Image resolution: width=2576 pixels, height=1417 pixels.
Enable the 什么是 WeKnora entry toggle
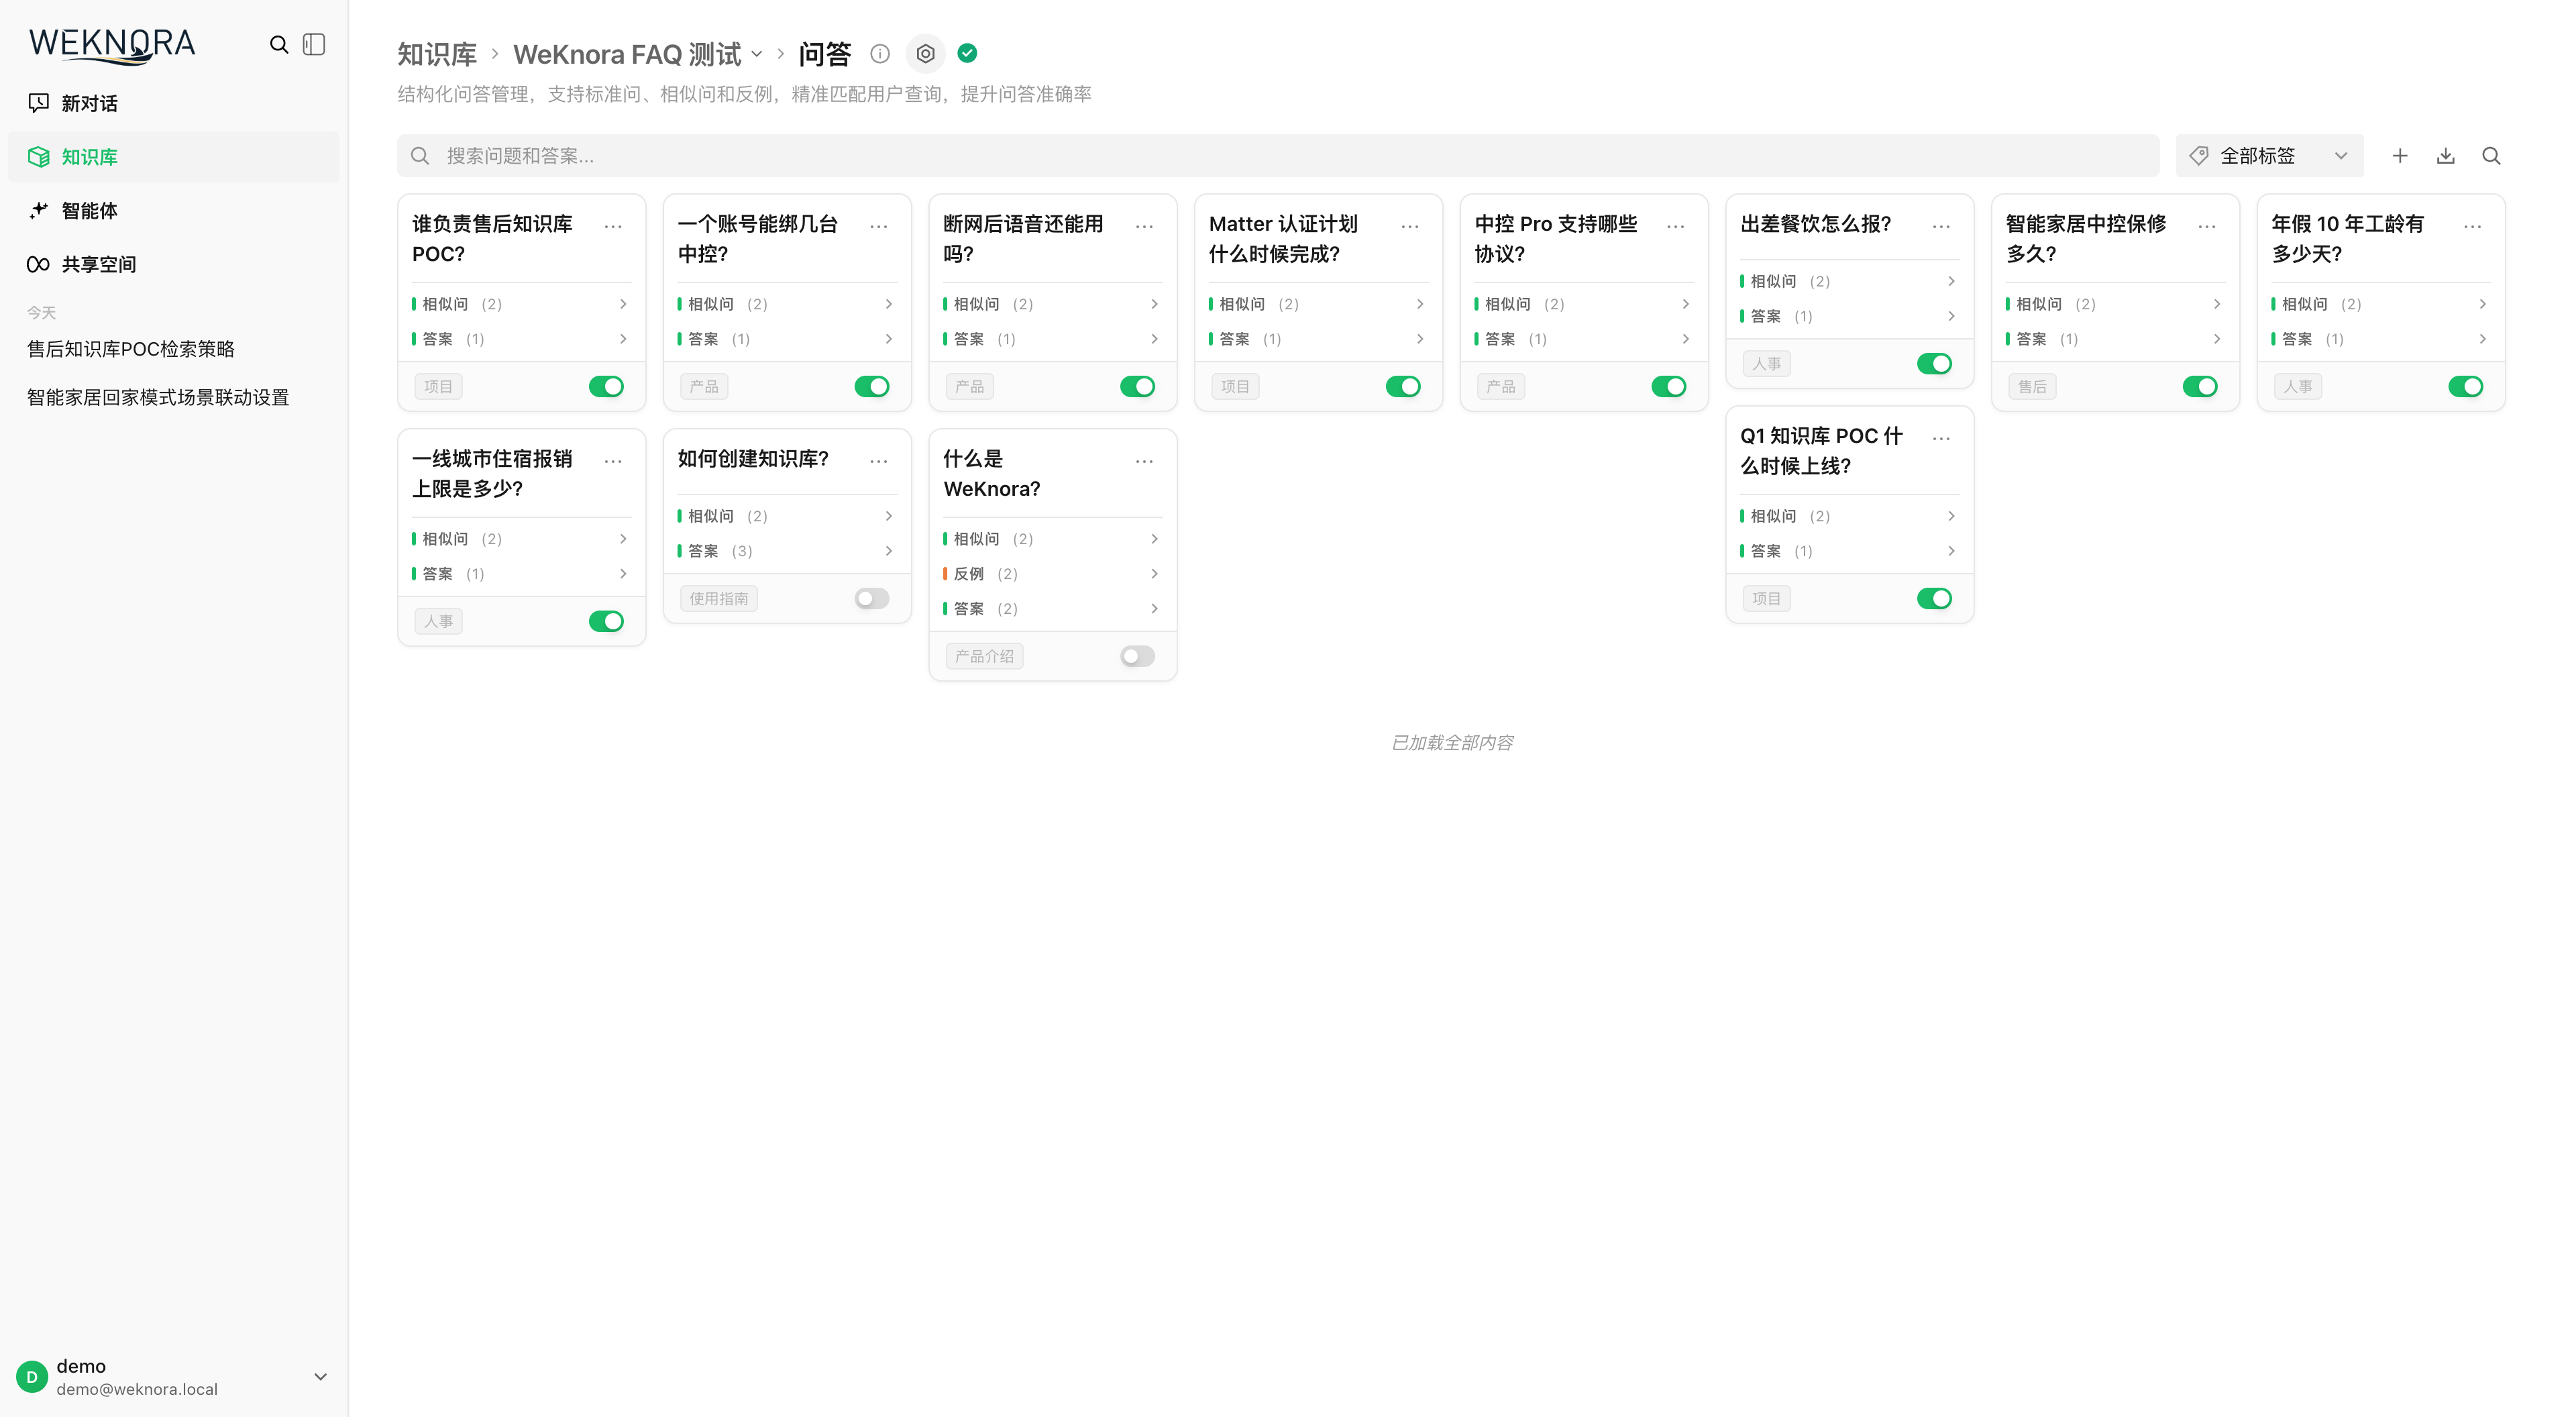1138,657
